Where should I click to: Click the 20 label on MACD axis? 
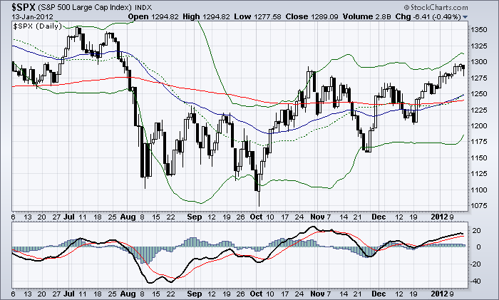(x=476, y=231)
